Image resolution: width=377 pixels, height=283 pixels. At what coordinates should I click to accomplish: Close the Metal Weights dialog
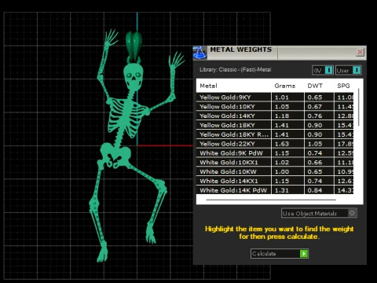pos(360,52)
